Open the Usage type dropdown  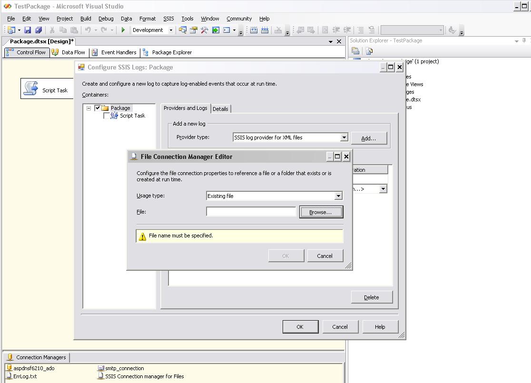tap(338, 196)
